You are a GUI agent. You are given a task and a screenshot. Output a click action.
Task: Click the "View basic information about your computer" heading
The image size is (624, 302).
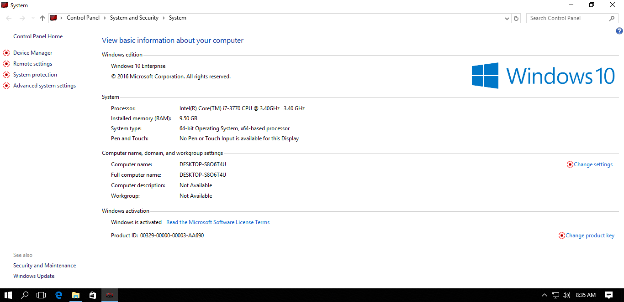[173, 41]
